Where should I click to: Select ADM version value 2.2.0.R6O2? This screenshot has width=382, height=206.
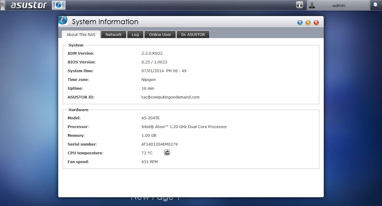pyautogui.click(x=152, y=53)
